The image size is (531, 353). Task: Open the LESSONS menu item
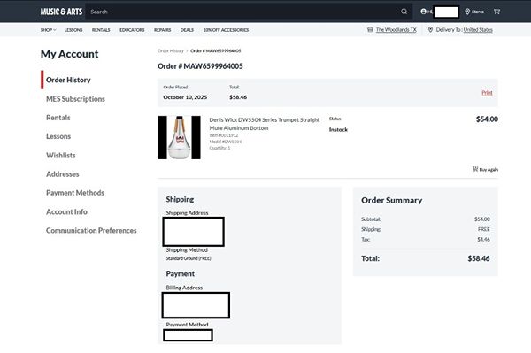tap(73, 30)
